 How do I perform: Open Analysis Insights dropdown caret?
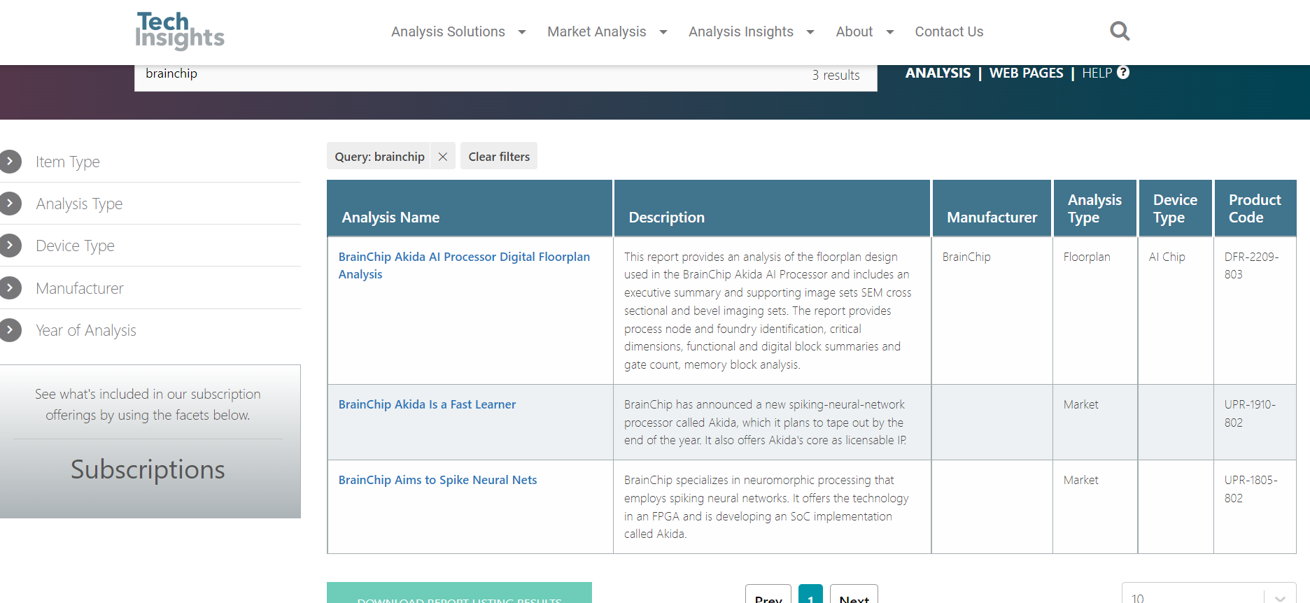pyautogui.click(x=810, y=32)
